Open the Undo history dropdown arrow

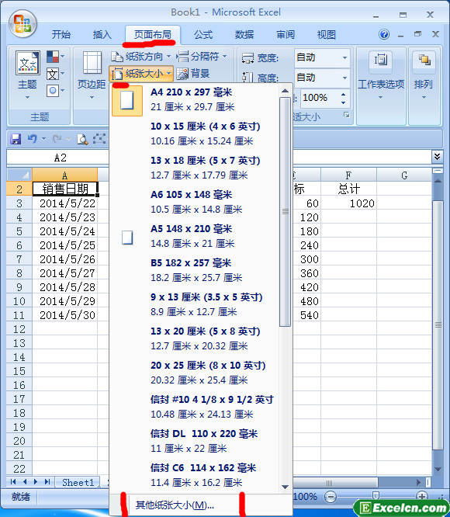(43, 139)
